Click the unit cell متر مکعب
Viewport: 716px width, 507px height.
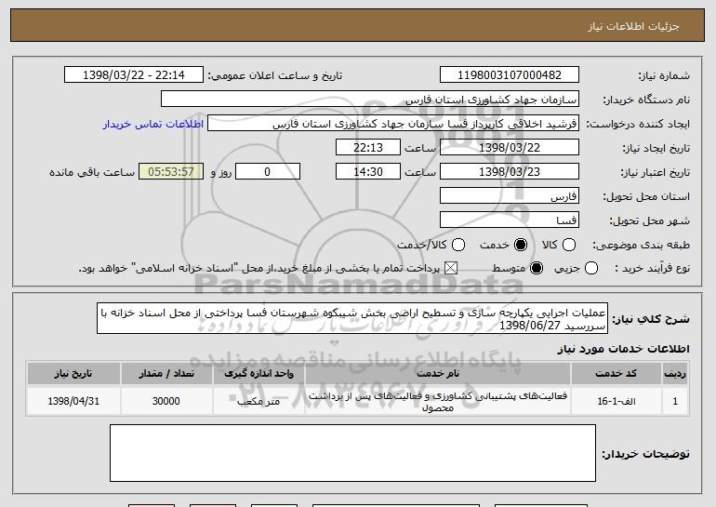(x=259, y=401)
